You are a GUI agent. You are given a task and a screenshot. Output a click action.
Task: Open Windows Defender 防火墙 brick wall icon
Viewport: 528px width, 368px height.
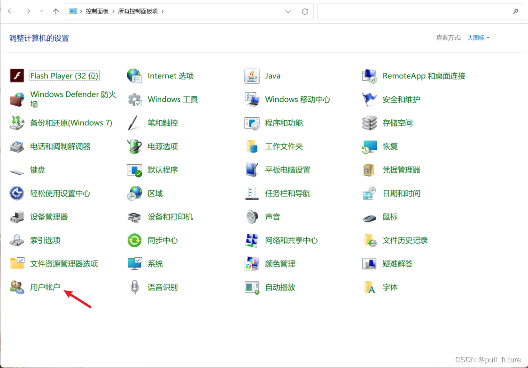coord(17,99)
